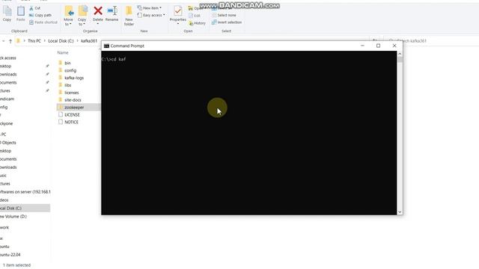Image resolution: width=479 pixels, height=269 pixels.
Task: Click This PC in address breadcrumb
Action: 34,41
